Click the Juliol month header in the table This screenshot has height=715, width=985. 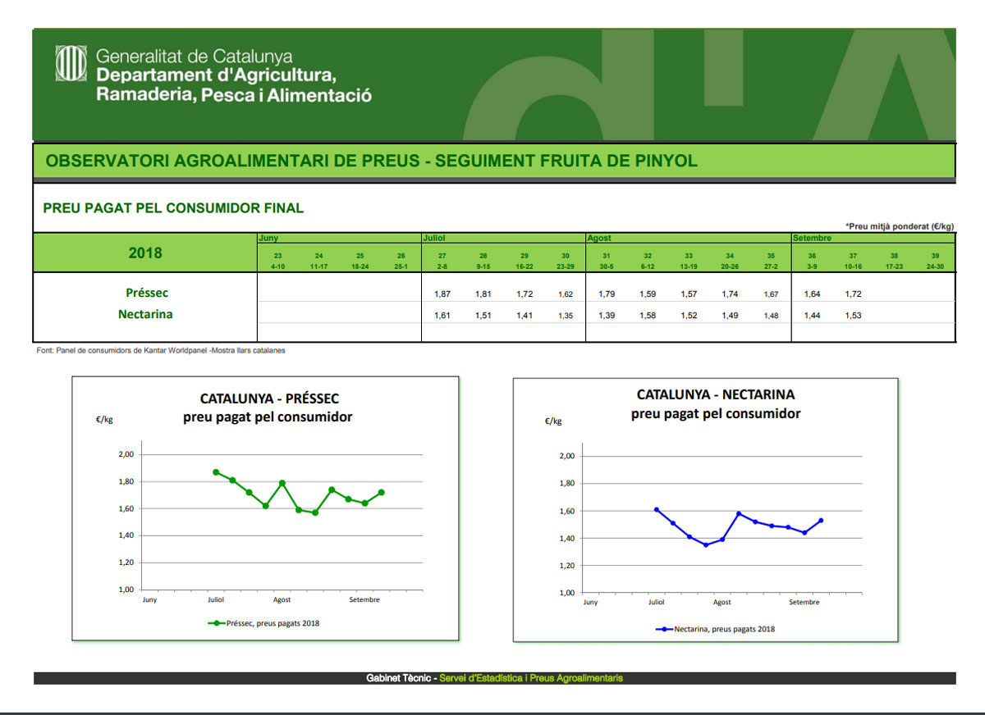coord(435,238)
